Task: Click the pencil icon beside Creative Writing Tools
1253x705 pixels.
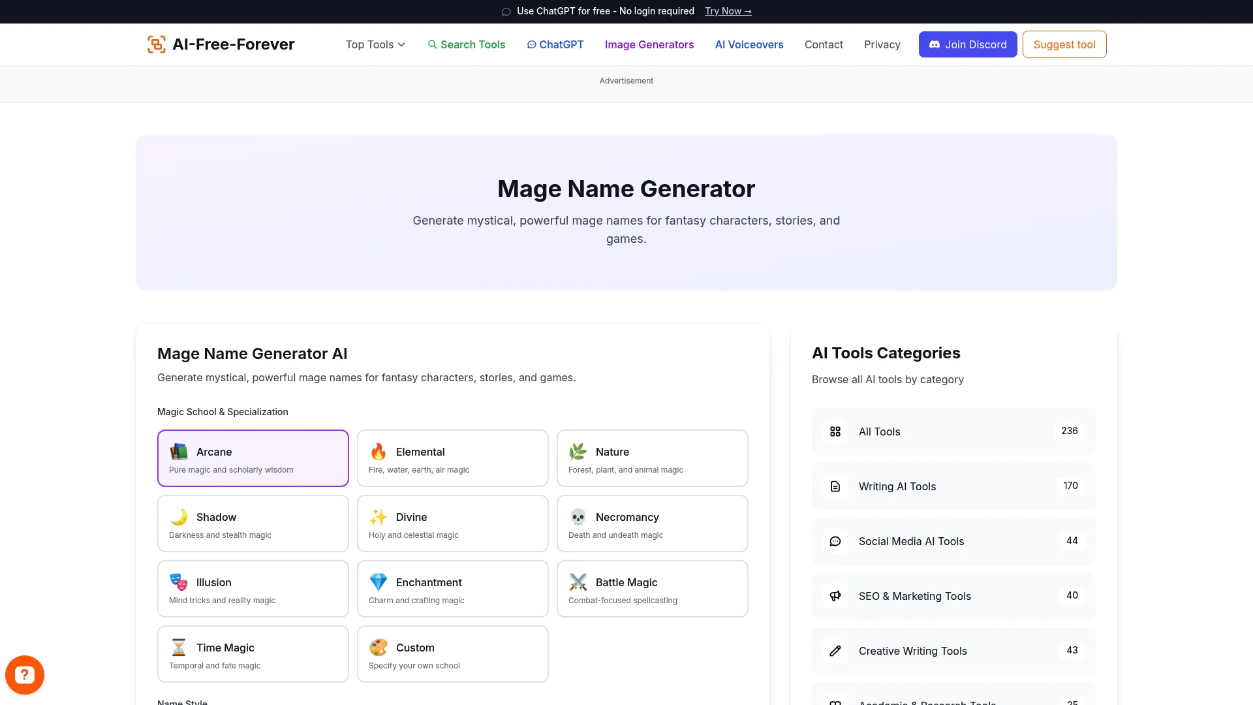Action: 835,650
